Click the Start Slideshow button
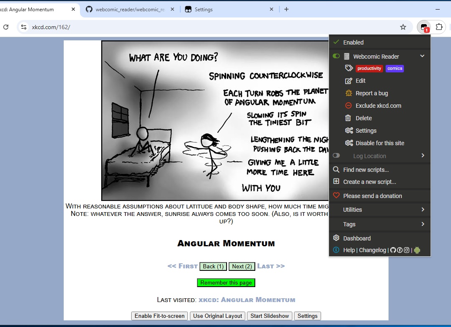The width and height of the screenshot is (451, 327). 269,316
